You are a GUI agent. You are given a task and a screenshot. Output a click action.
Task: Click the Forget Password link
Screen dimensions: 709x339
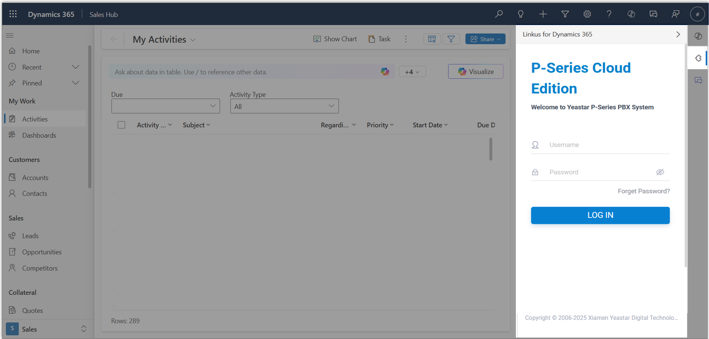click(644, 191)
